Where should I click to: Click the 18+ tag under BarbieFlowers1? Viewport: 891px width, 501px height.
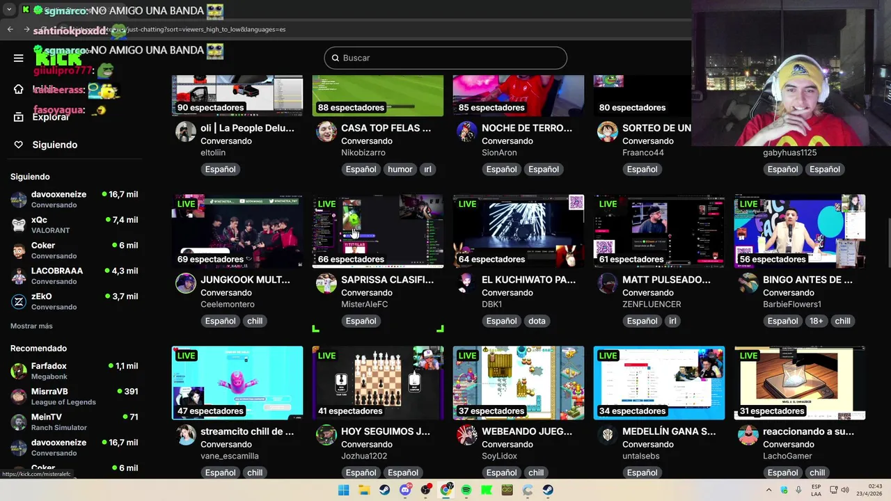coord(816,321)
